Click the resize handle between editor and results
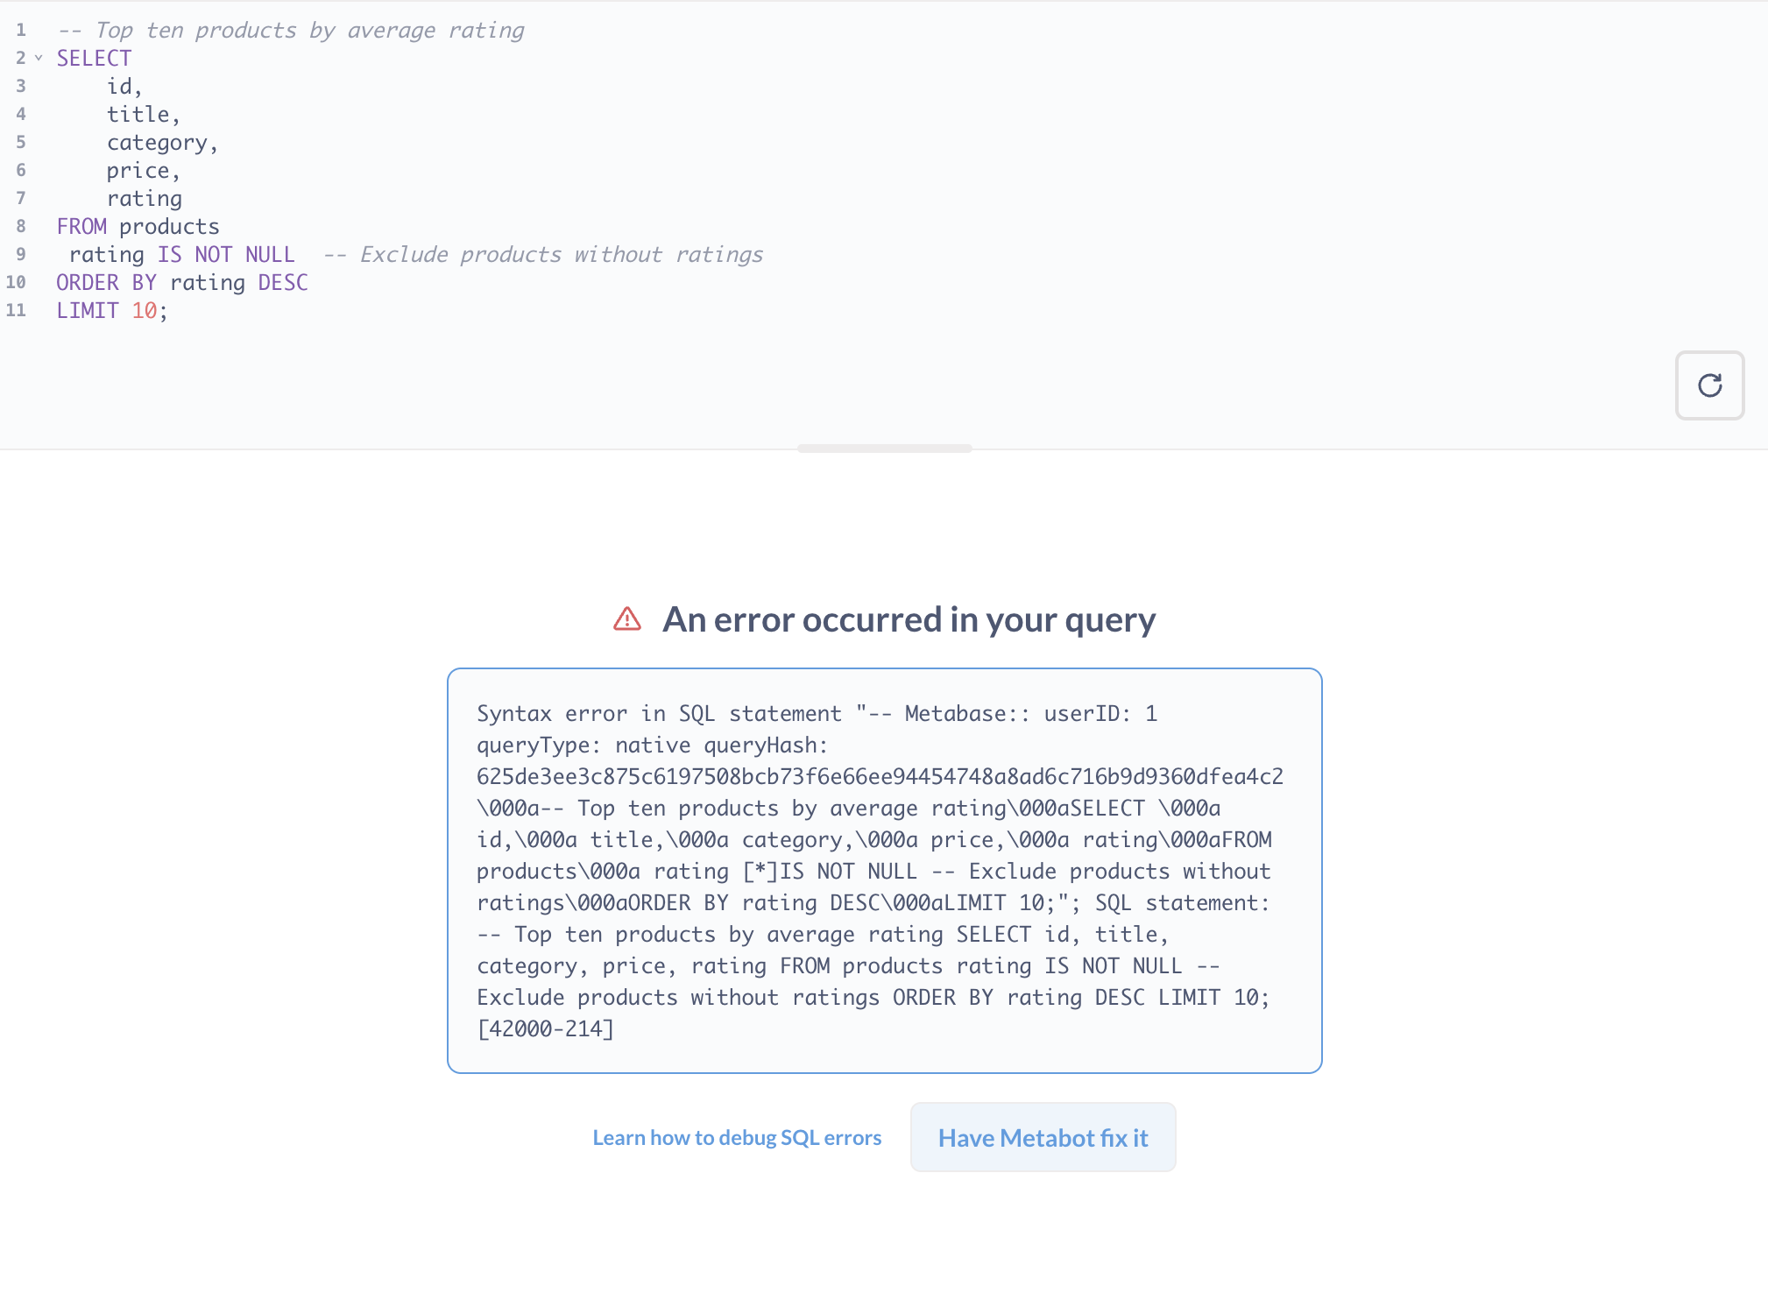 point(884,449)
